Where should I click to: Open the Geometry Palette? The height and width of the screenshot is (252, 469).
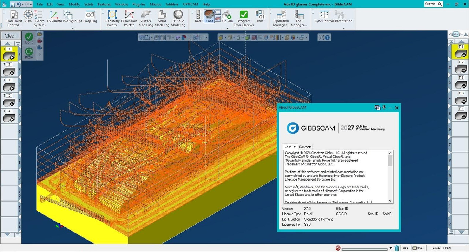pos(112,18)
